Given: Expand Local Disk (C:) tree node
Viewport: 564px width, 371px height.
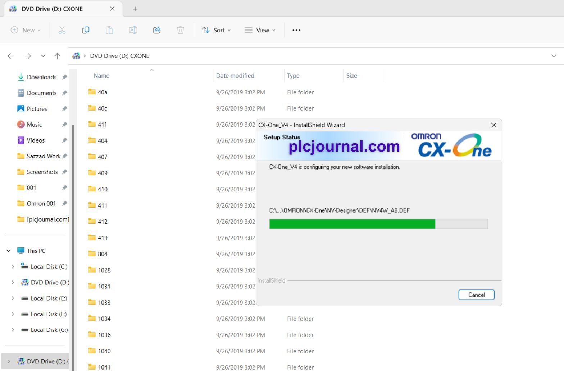Looking at the screenshot, I should 13,266.
